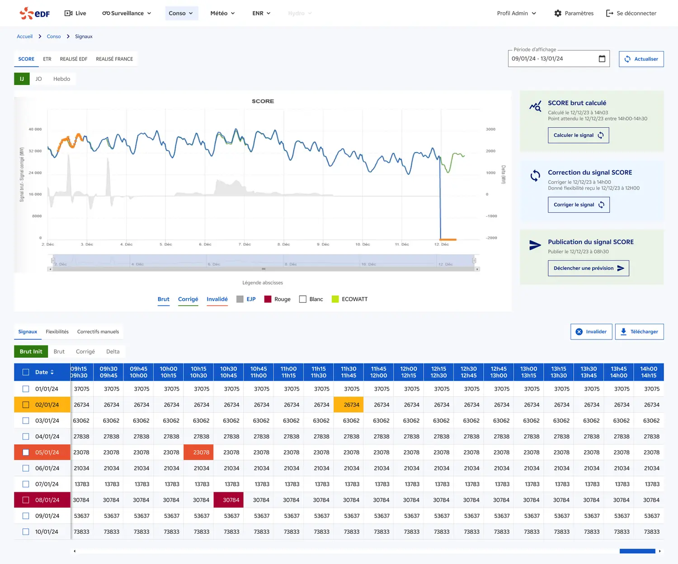Expand the Météo dropdown menu
The image size is (678, 564).
[x=222, y=13]
